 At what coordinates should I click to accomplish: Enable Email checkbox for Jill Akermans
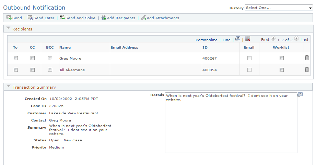(249, 70)
